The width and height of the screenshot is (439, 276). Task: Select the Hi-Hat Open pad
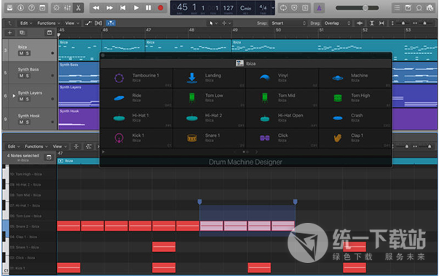point(282,118)
